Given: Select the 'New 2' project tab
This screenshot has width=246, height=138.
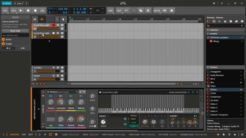Looking at the screenshot, I should pos(20,3).
